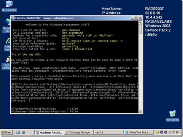
Task: Click the 12:03 PM system clock
Action: click(174, 132)
